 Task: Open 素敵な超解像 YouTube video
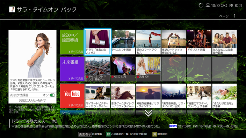point(149,96)
